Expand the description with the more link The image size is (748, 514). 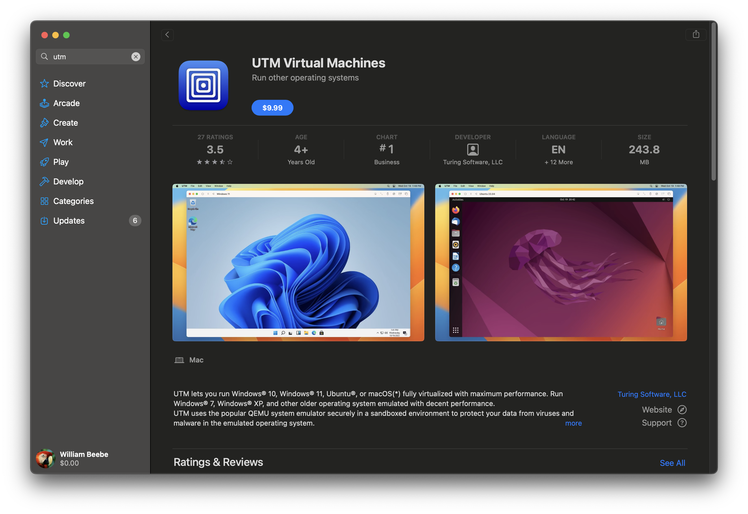point(573,423)
